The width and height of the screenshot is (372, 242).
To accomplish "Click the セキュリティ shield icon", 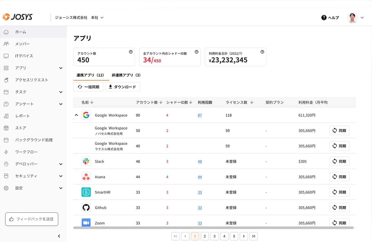I will pos(6,176).
